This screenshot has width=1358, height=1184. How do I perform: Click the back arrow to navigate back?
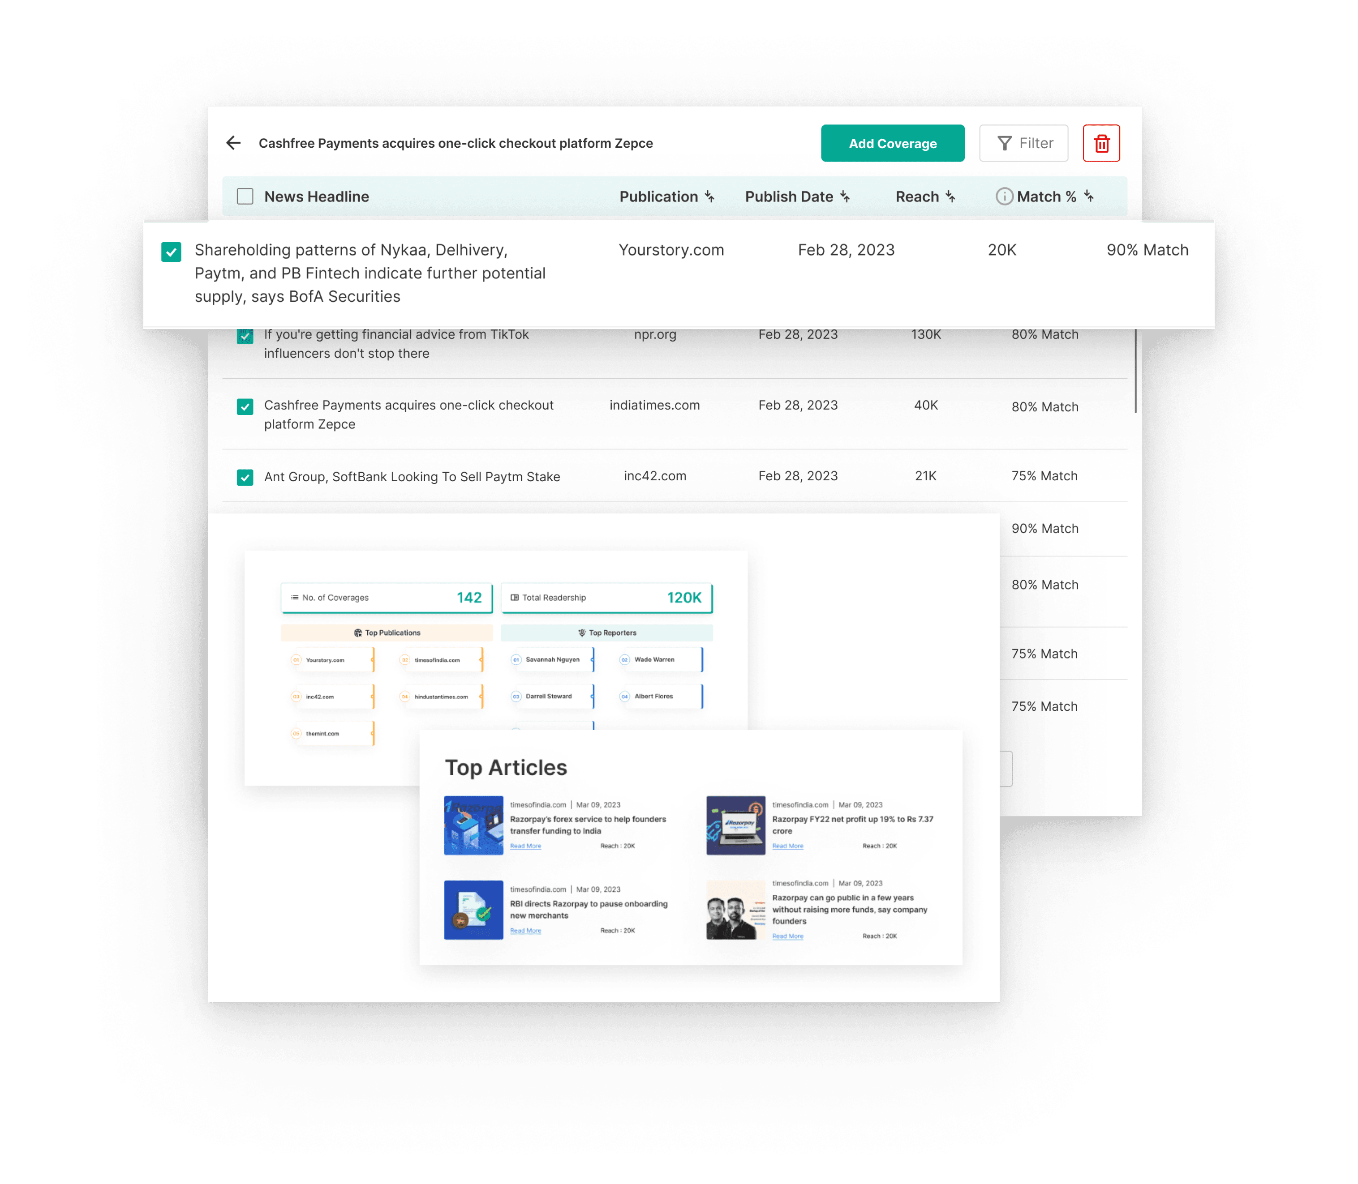tap(231, 143)
